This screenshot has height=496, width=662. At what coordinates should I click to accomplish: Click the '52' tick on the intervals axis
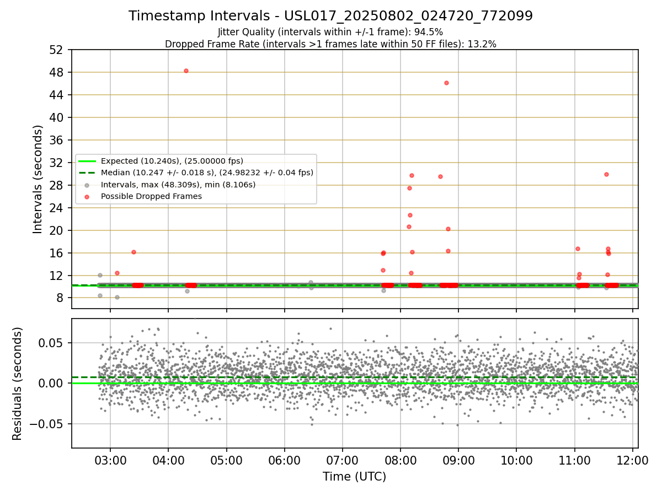click(x=57, y=50)
